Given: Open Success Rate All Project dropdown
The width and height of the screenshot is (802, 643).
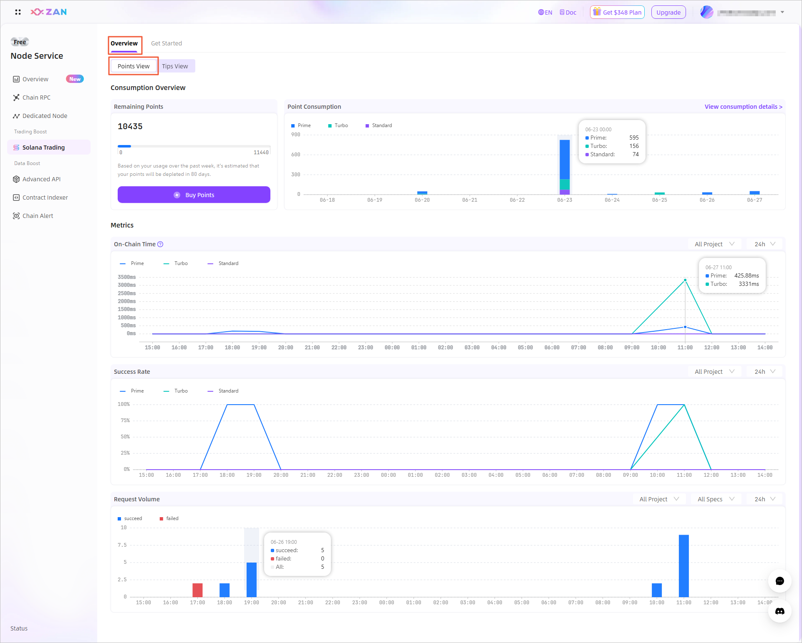Looking at the screenshot, I should 714,372.
